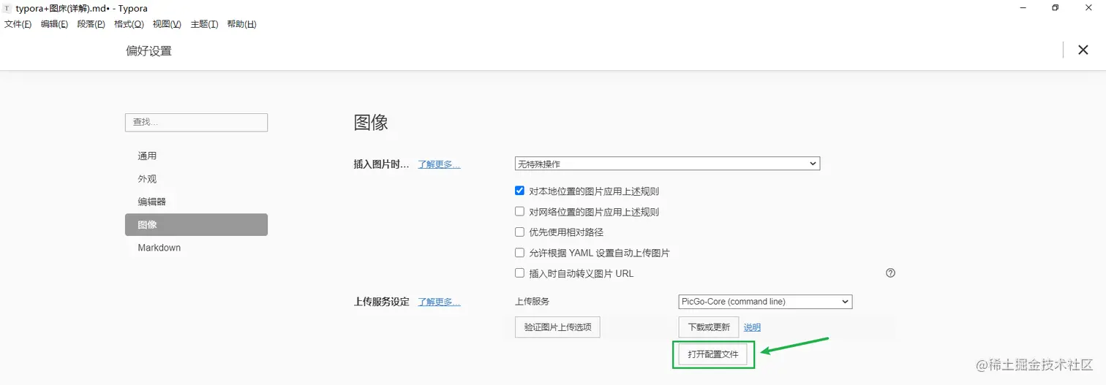1106x385 pixels.
Task: Open 了解更多 link beside 上传服务设定
Action: click(x=439, y=302)
